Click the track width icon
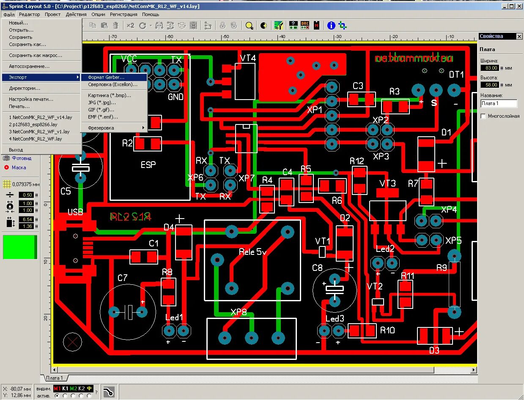Image resolution: width=524 pixels, height=400 pixels. pyautogui.click(x=10, y=195)
